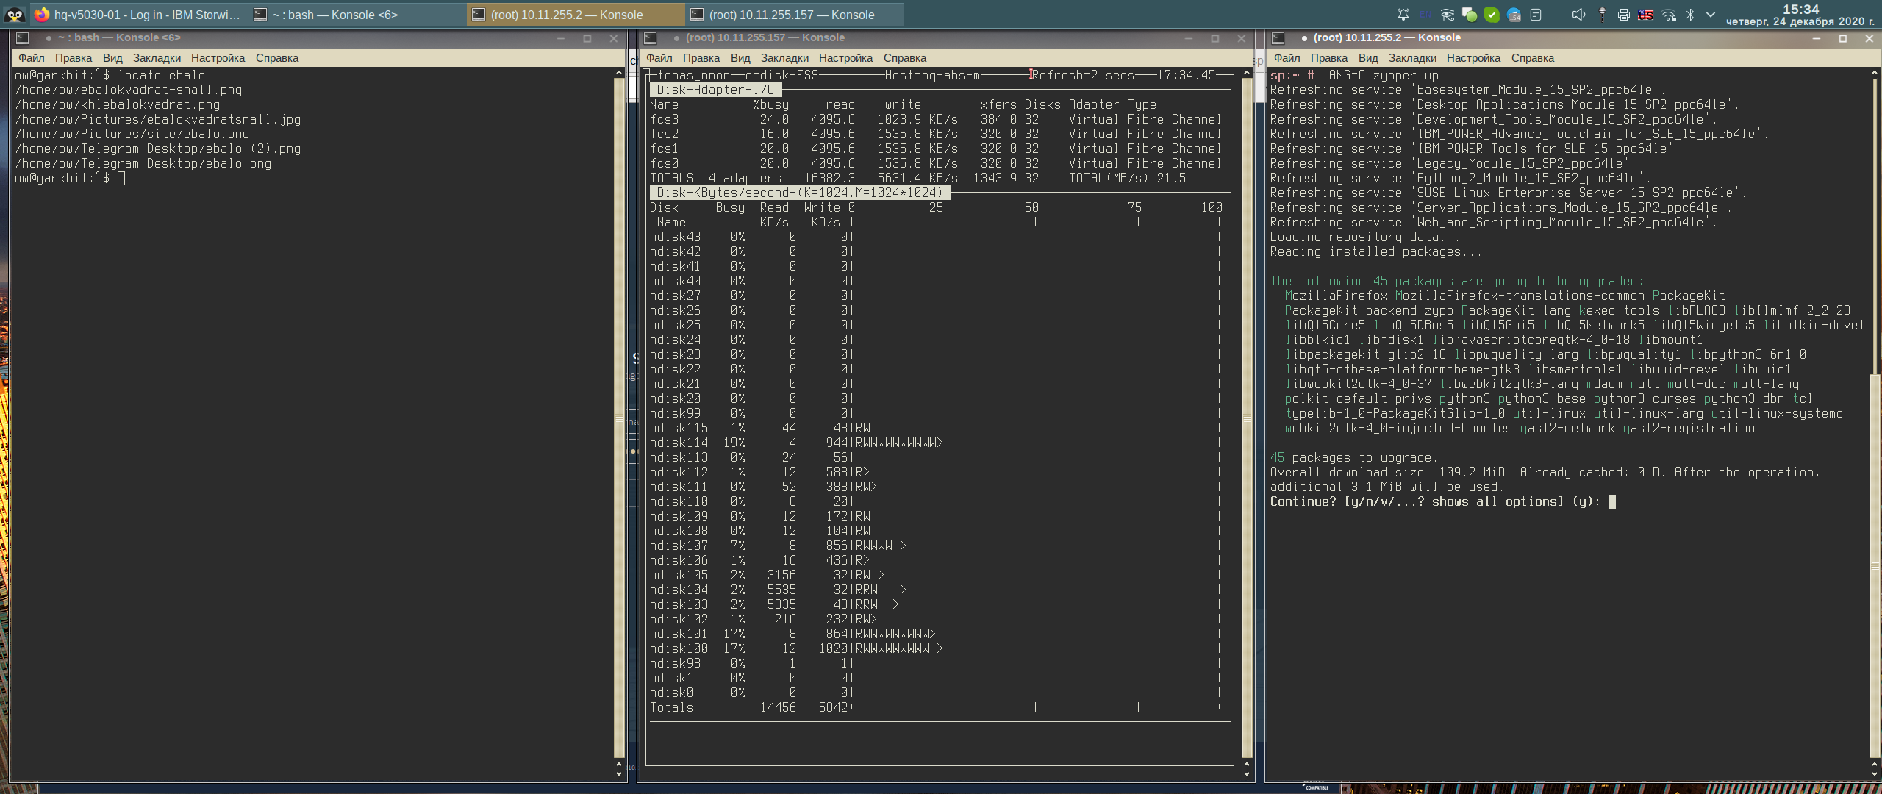Open Правка menu in 10.11.255.2 Konsole
Viewport: 1882px width, 794px height.
coord(1329,58)
